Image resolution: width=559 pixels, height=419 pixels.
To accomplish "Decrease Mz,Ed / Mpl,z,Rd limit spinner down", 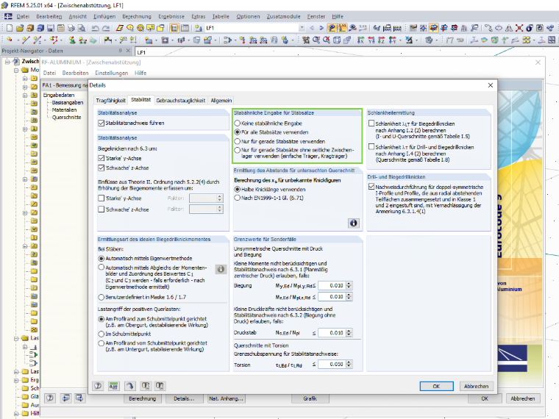I will tap(349, 298).
